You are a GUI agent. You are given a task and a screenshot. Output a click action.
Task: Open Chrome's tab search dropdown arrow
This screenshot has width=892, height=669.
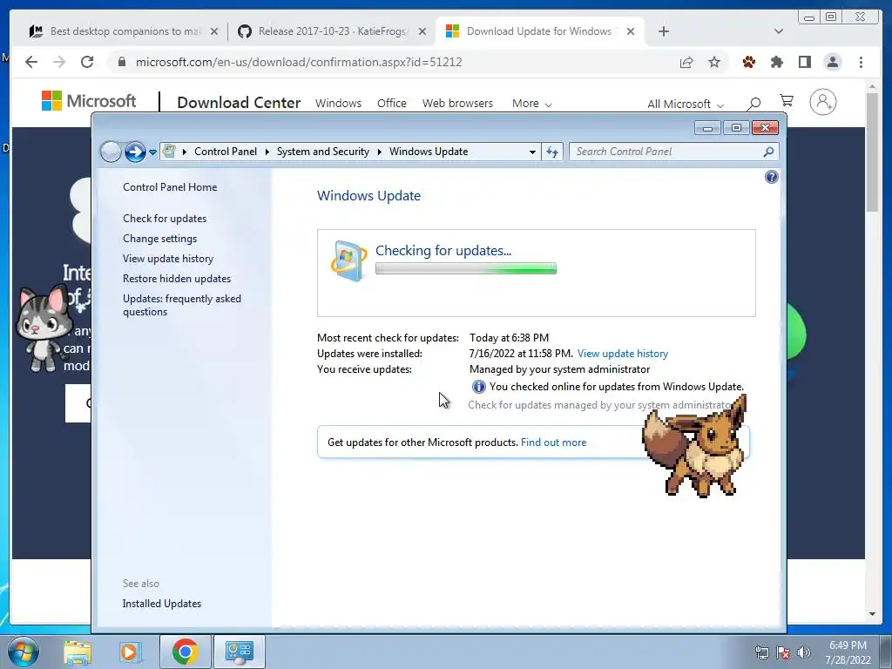(778, 31)
